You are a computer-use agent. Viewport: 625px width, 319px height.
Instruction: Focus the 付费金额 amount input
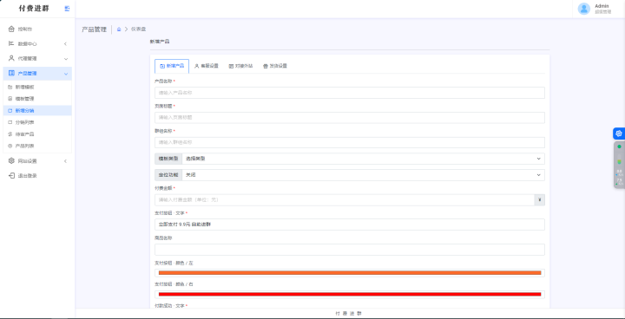(x=345, y=200)
